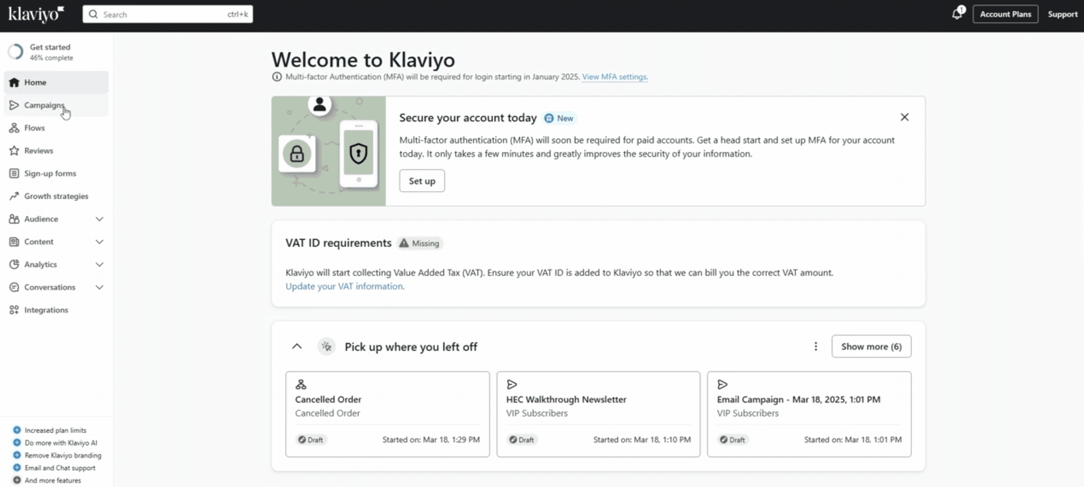Go to Home in sidebar
Viewport: 1084px width, 487px height.
pos(56,82)
